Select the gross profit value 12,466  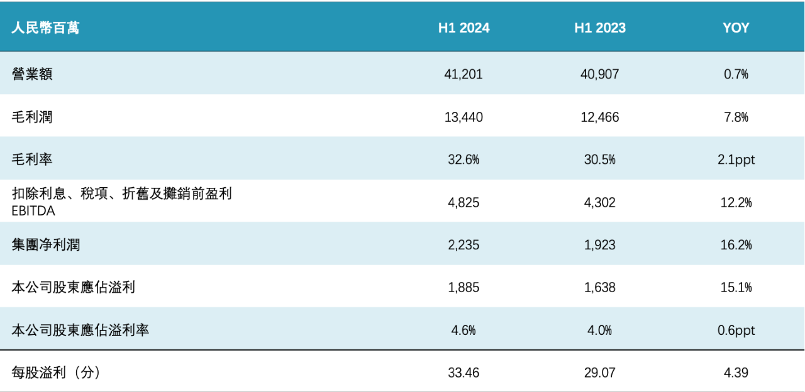pos(599,117)
